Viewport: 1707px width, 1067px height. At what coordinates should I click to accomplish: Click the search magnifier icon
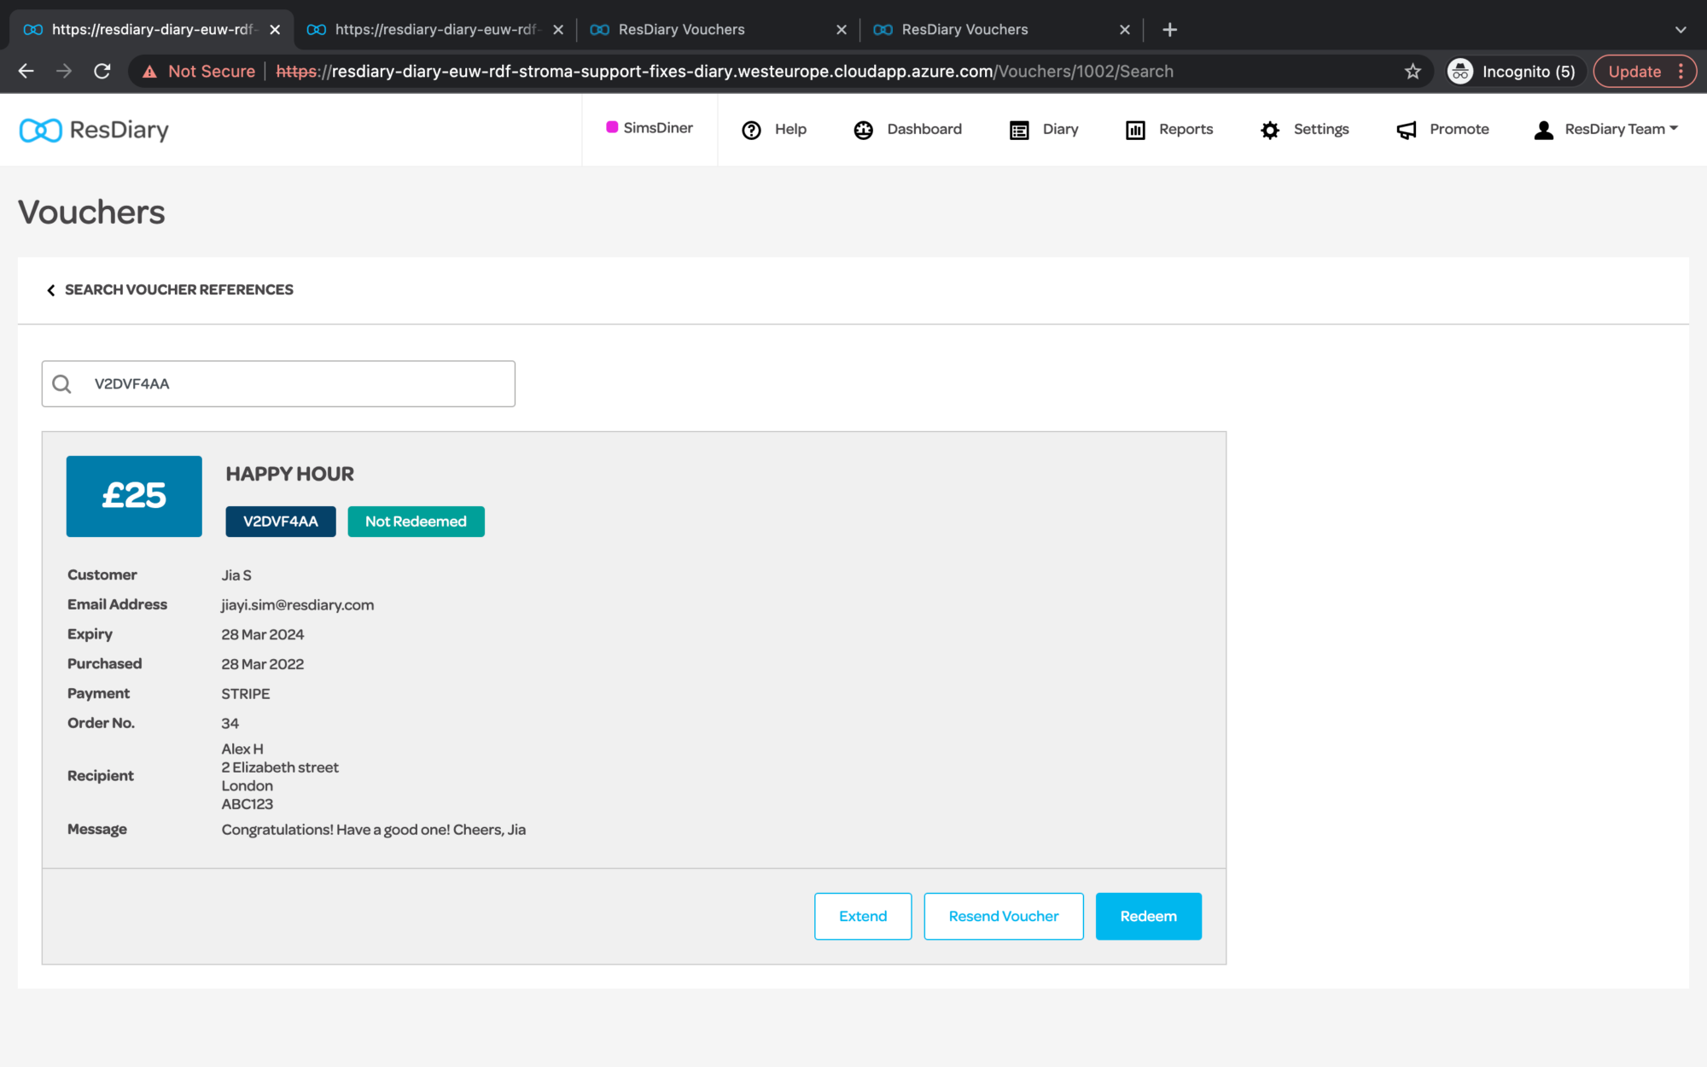(61, 384)
